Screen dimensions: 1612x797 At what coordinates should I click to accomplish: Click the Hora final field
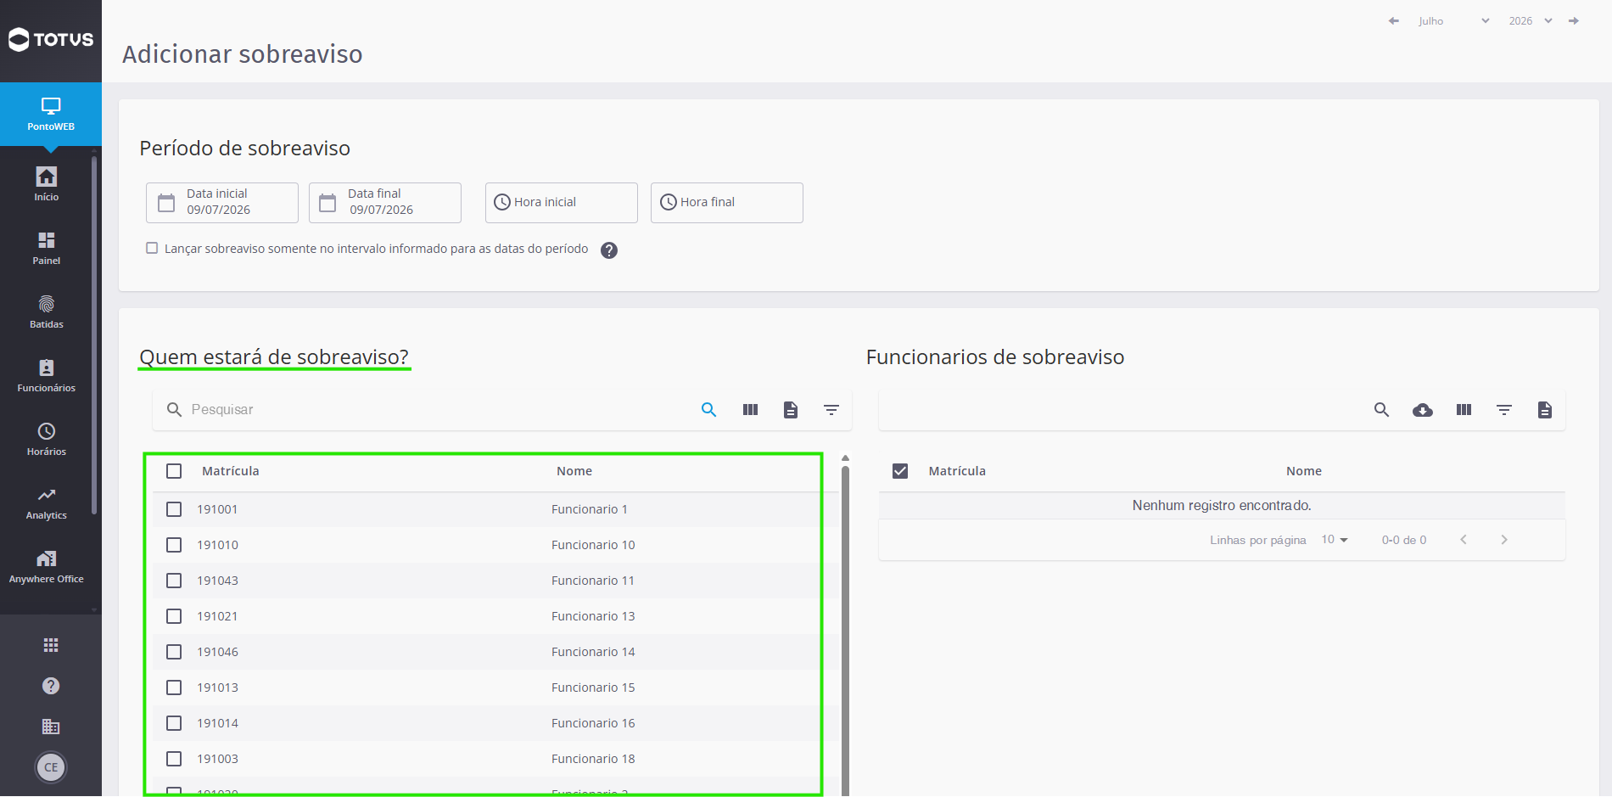coord(727,203)
